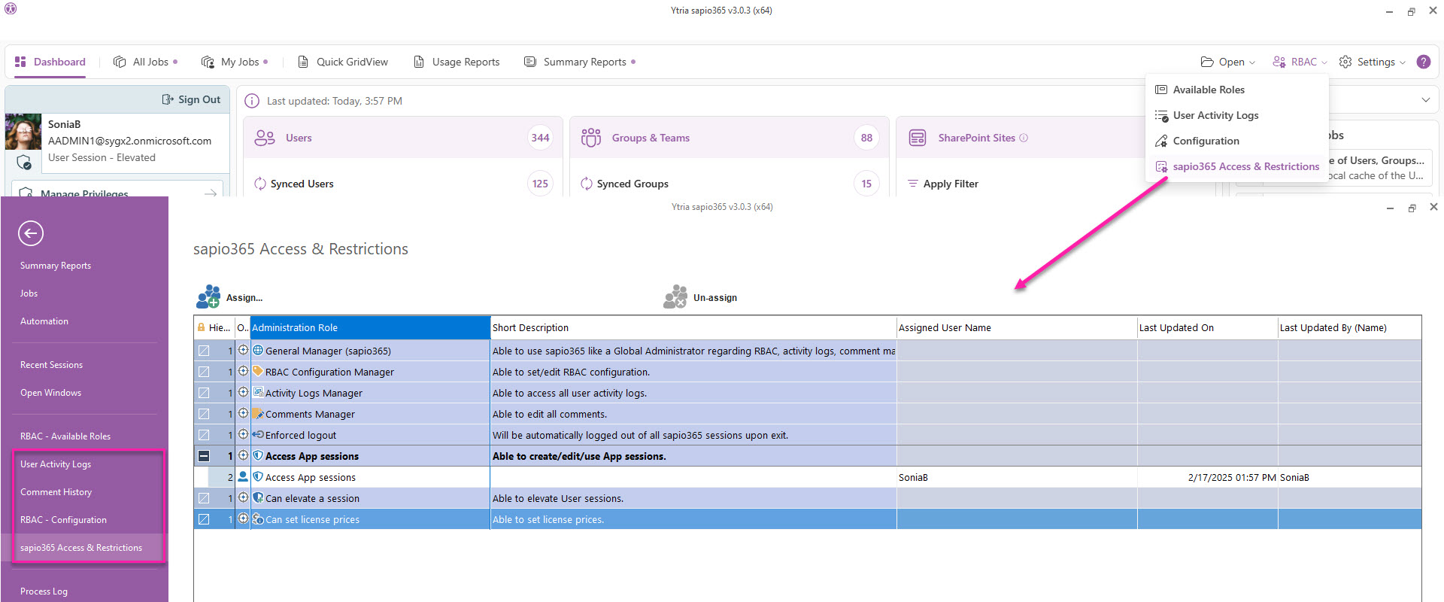The height and width of the screenshot is (602, 1444).
Task: Click the back arrow circle icon
Action: pos(31,233)
